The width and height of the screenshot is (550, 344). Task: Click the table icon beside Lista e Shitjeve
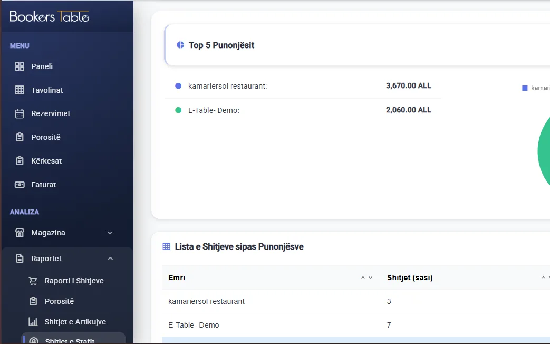tap(167, 246)
